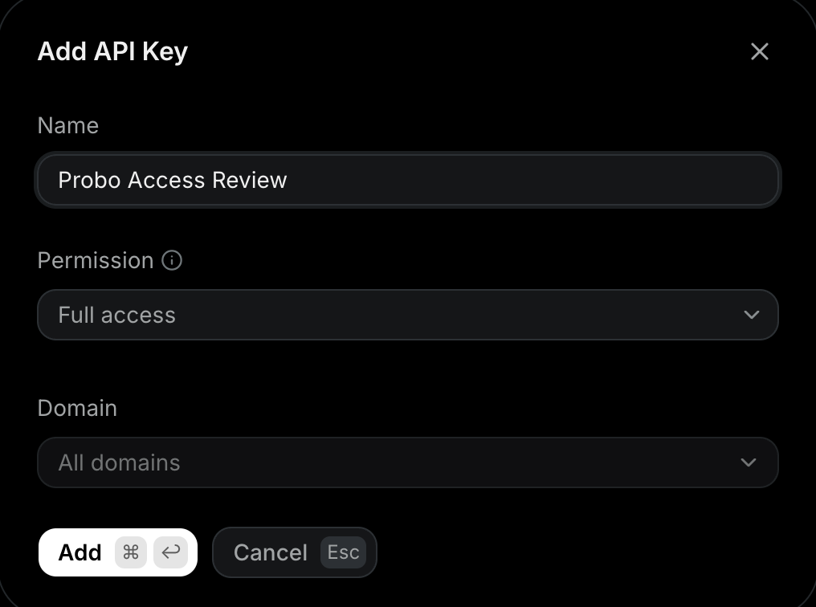Viewport: 816px width, 607px height.
Task: Open the All domains dropdown
Action: pyautogui.click(x=407, y=462)
